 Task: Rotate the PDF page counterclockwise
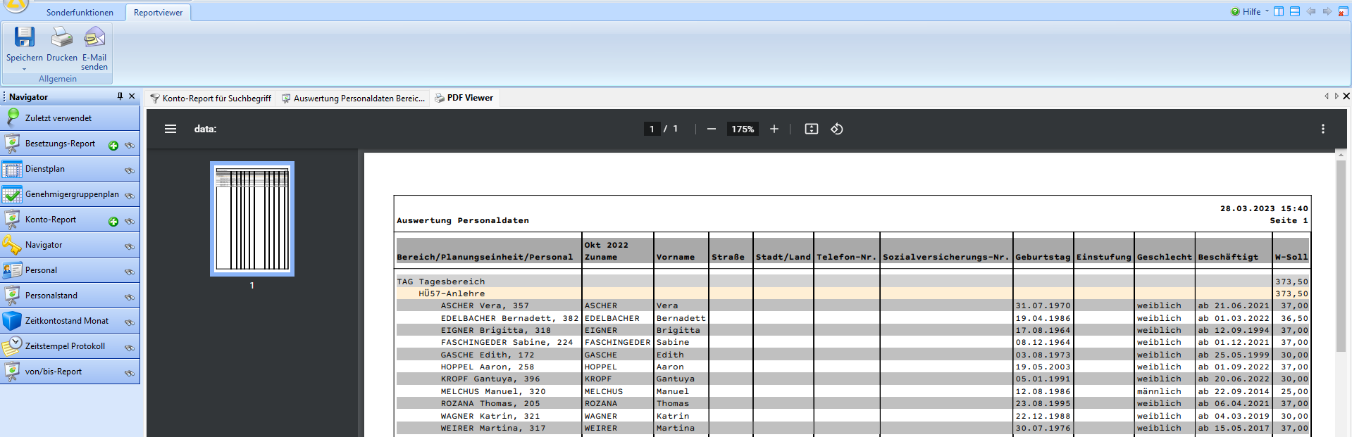click(837, 129)
